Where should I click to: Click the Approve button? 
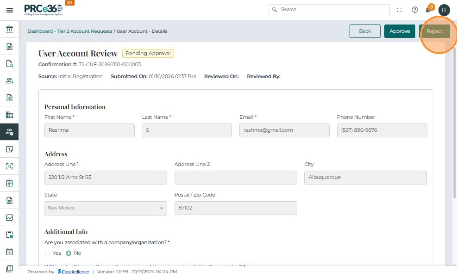coord(400,31)
